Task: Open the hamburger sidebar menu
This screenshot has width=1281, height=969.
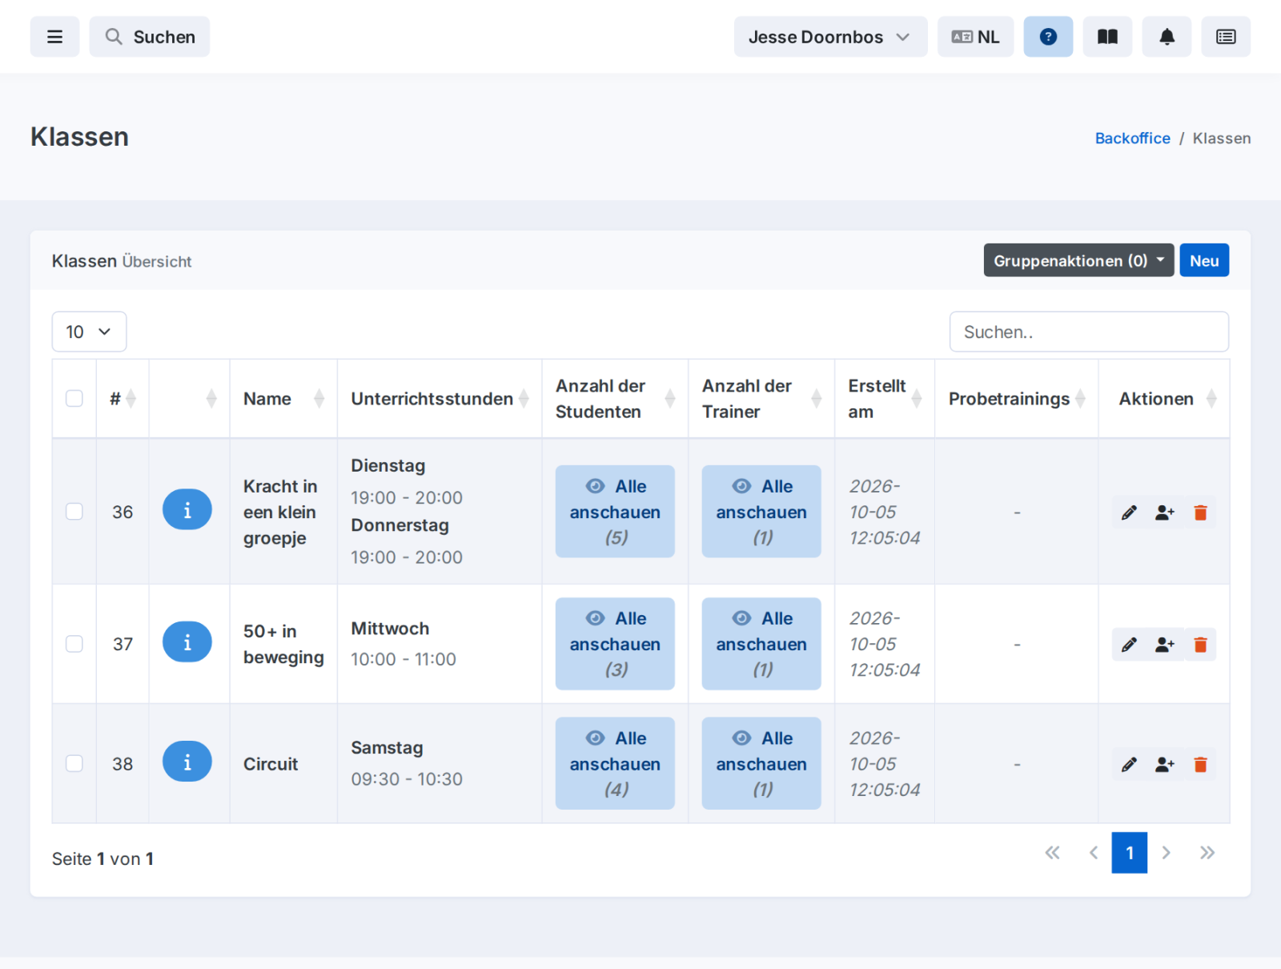Action: click(54, 37)
